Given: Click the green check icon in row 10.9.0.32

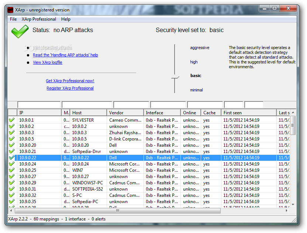Looking at the screenshot, I should [x=12, y=195].
